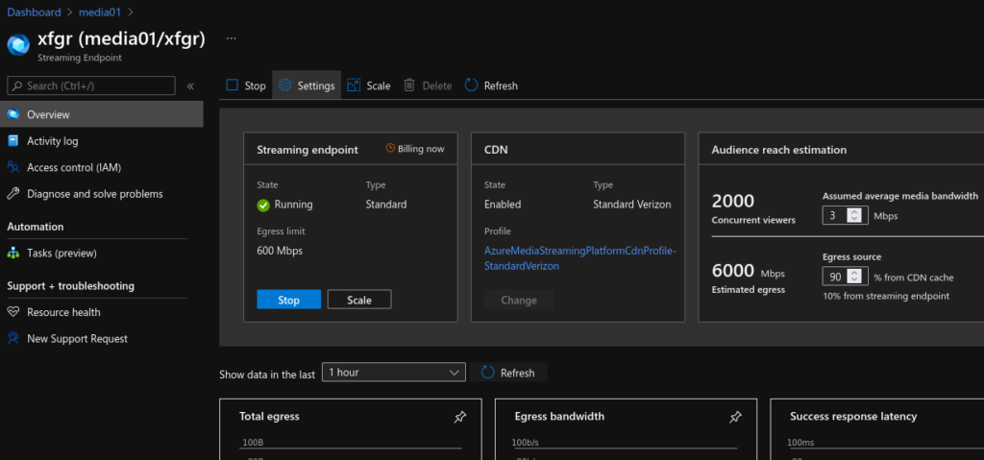The image size is (984, 460).
Task: Click the Change button in CDN card
Action: click(519, 300)
